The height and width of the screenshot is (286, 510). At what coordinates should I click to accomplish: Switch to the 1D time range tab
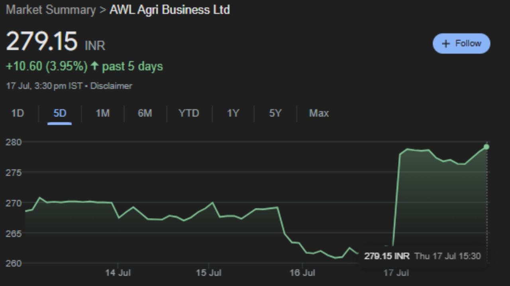coord(18,113)
